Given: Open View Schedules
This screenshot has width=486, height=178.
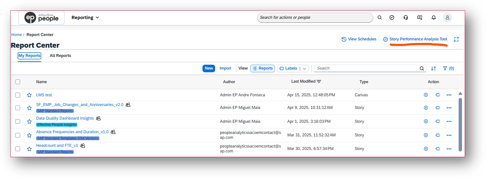Looking at the screenshot, I should 359,39.
